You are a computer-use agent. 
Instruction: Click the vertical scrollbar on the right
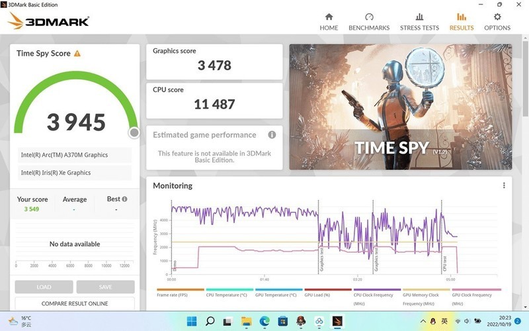click(525, 77)
